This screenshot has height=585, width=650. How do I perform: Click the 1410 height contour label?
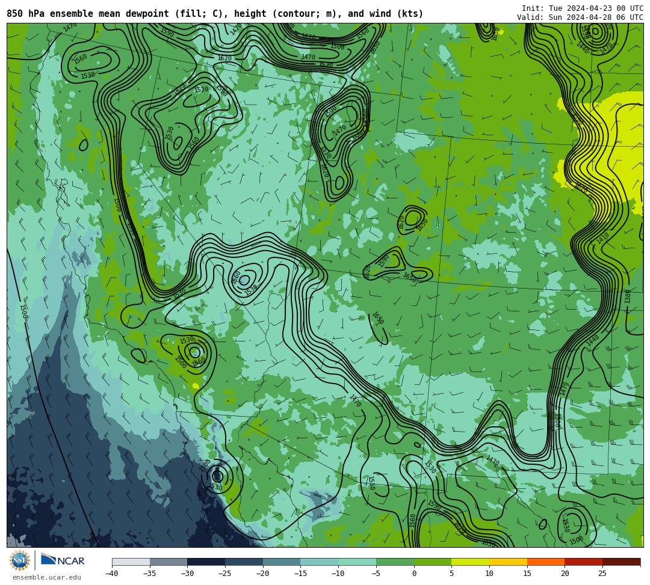click(x=602, y=238)
